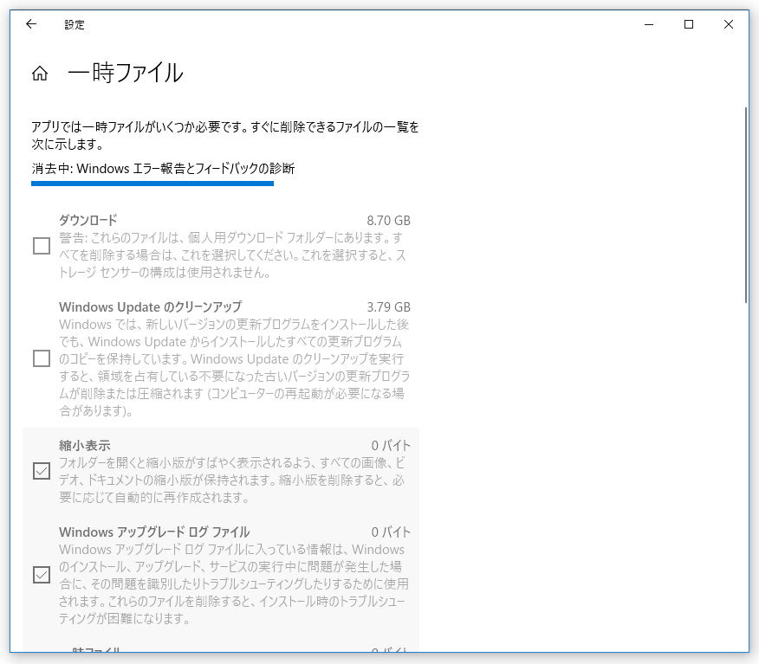Screen dimensions: 759x664
Task: Uncheck Windows アップグレード ログ ファイル checkbox
Action: (x=42, y=575)
